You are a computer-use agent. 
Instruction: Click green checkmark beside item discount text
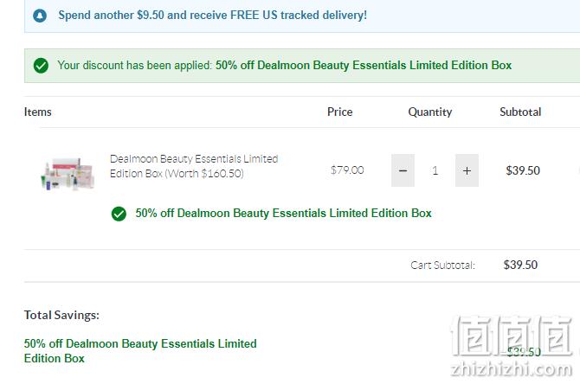click(119, 214)
